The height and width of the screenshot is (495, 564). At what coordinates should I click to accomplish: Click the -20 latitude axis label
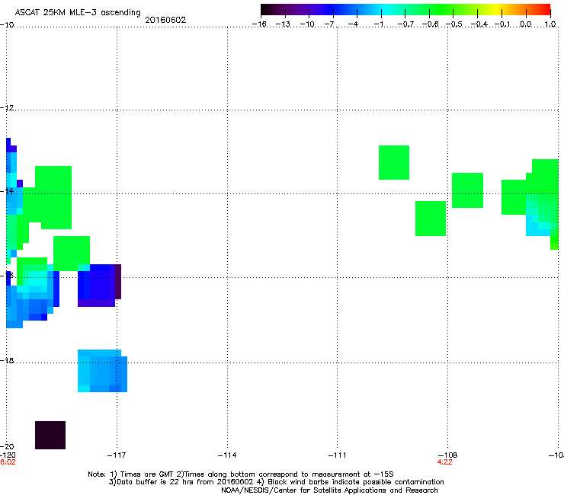coord(7,447)
